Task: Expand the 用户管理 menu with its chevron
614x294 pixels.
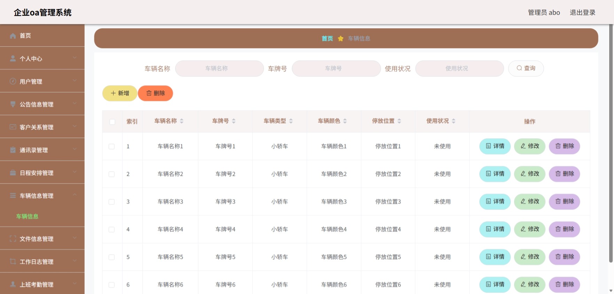Action: click(75, 80)
